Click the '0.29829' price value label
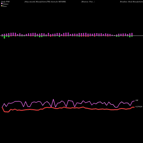The height and width of the screenshot is (143, 143). [x=139, y=107]
